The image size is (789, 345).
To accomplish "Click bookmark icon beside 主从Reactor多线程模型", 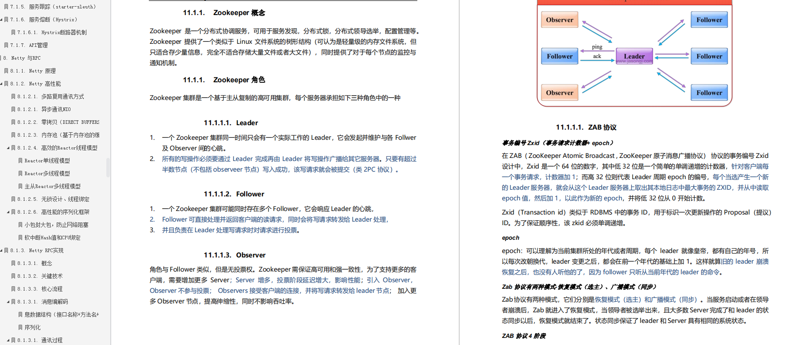I will point(20,186).
